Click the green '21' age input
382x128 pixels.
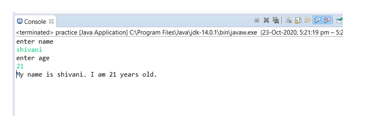pos(20,67)
